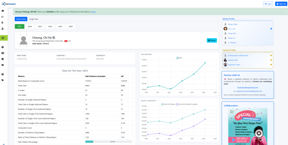
Task: Click the Self-Citation Percentage progress bar
Action: pos(109,142)
